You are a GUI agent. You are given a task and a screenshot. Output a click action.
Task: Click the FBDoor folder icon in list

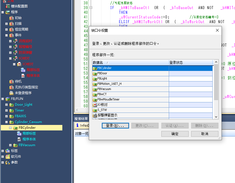[95, 73]
